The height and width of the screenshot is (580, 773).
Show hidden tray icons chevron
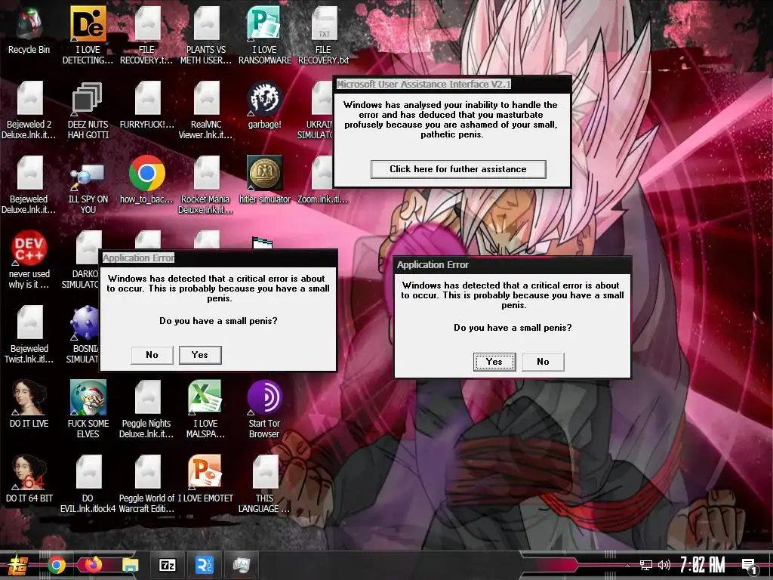coord(627,565)
